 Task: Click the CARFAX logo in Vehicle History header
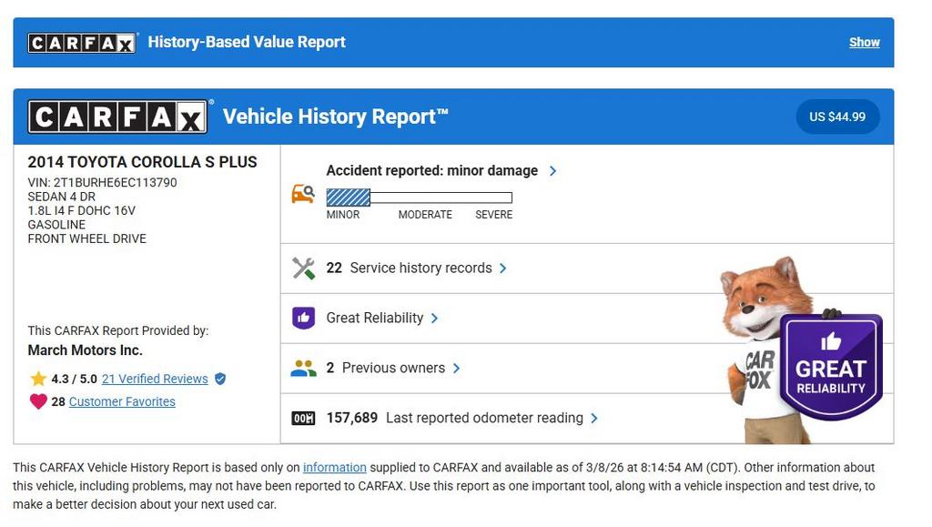pos(119,117)
